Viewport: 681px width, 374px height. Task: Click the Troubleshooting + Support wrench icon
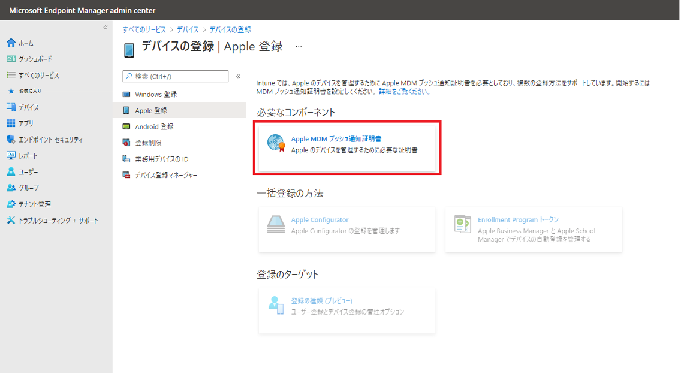tap(11, 220)
